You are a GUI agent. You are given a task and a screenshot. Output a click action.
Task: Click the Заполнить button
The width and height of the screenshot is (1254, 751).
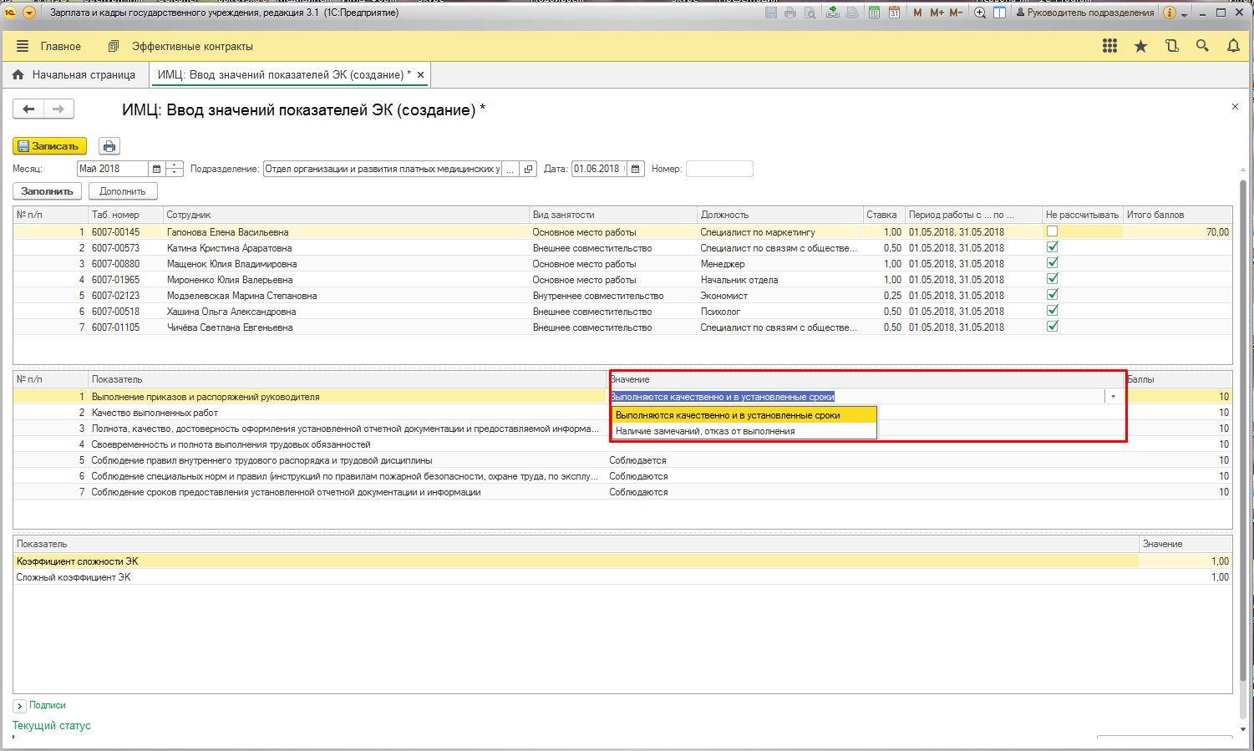[x=48, y=191]
